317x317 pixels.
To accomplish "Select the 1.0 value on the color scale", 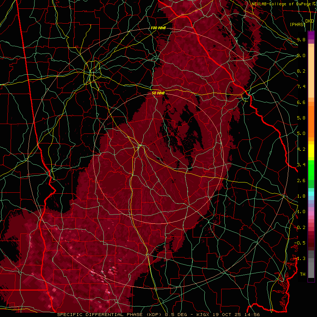I will tap(301, 212).
